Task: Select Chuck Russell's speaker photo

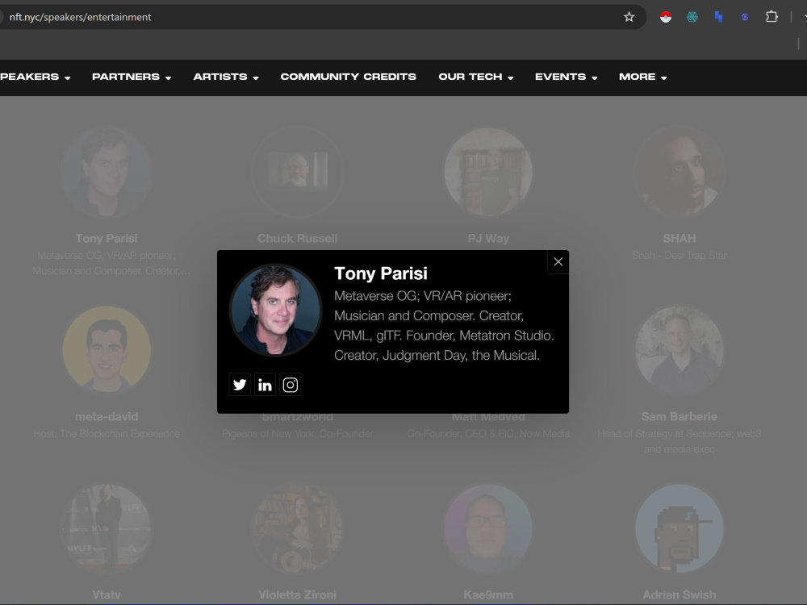Action: 298,171
